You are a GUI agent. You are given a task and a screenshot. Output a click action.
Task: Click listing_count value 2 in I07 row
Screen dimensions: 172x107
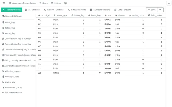tap(161, 46)
